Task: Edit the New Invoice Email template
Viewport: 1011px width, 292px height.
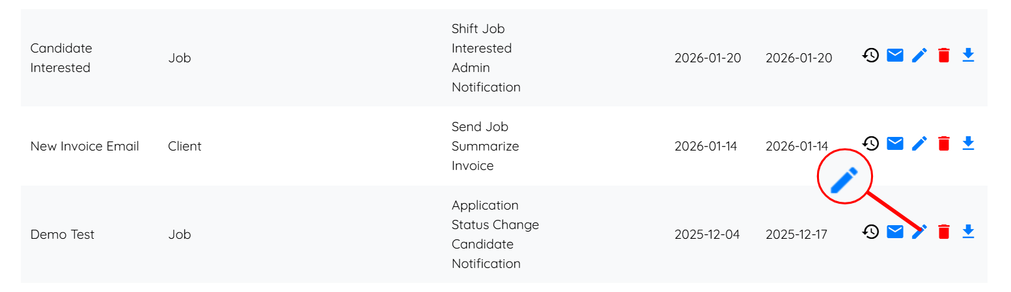Action: [919, 143]
